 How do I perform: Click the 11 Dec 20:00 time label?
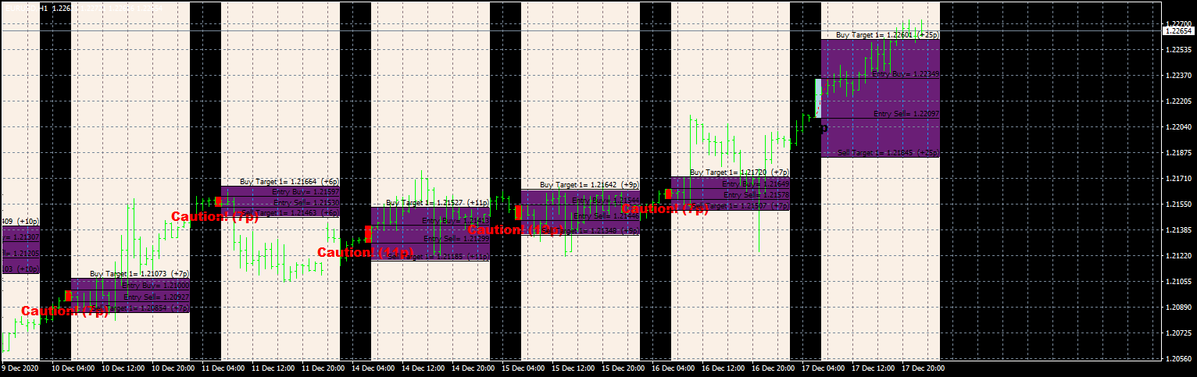pyautogui.click(x=323, y=368)
